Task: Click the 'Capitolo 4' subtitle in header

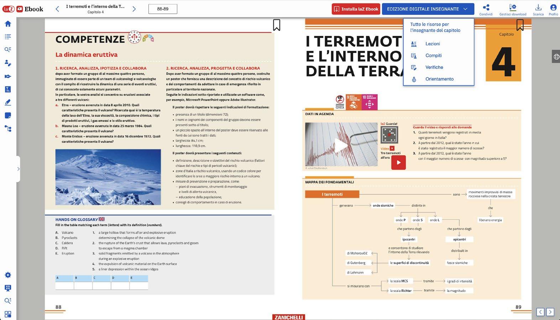Action: tap(95, 12)
